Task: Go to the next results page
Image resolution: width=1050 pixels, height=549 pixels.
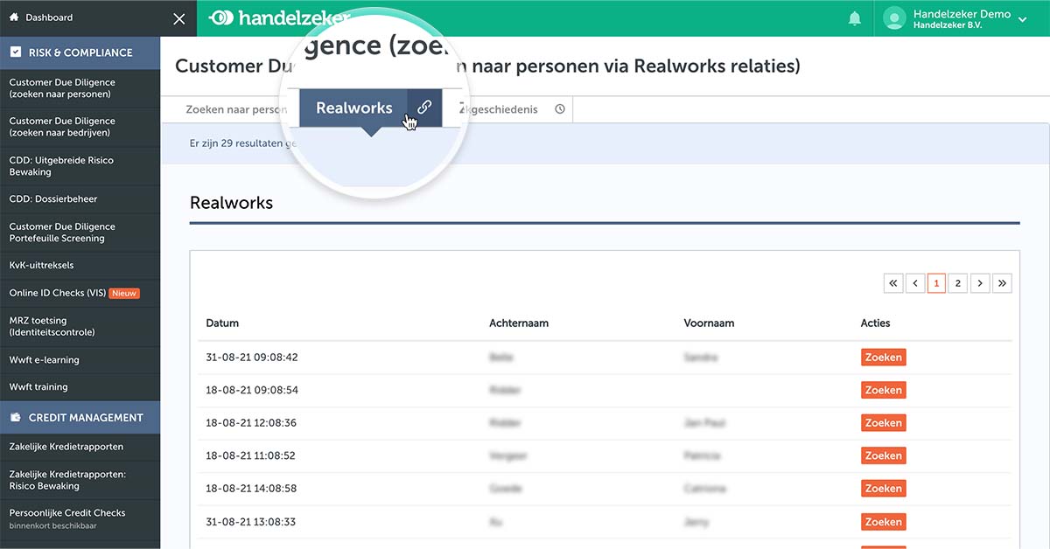Action: pyautogui.click(x=980, y=283)
